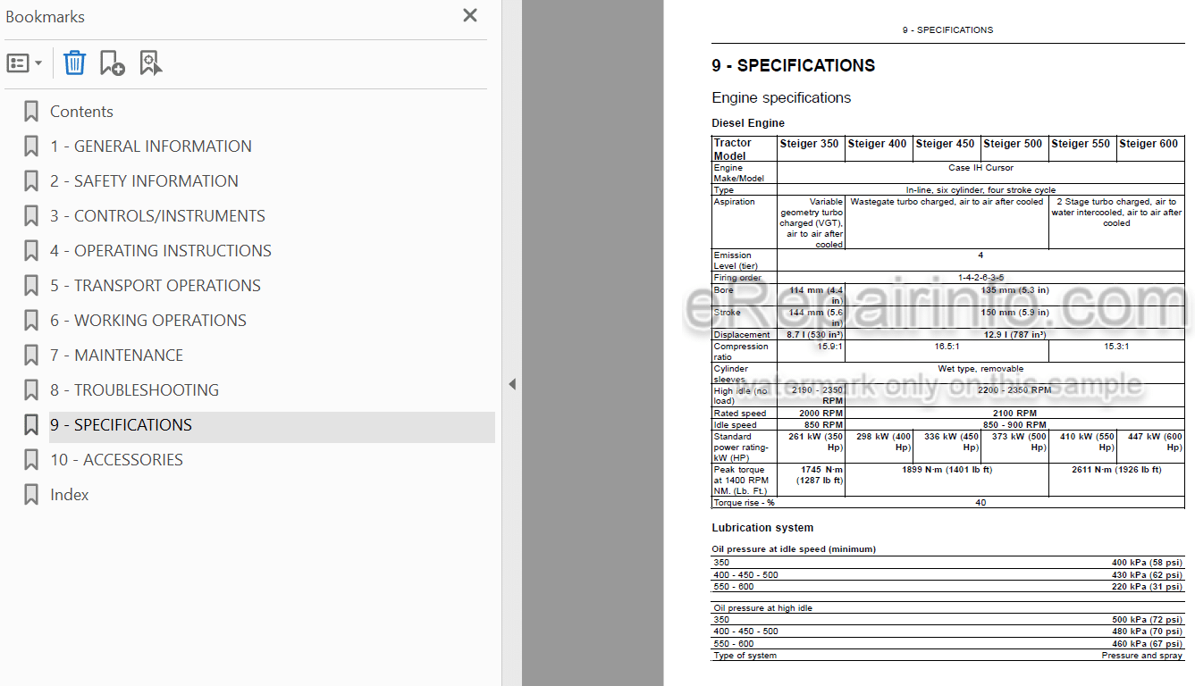Close the Bookmarks panel
The width and height of the screenshot is (1195, 686).
coord(470,15)
